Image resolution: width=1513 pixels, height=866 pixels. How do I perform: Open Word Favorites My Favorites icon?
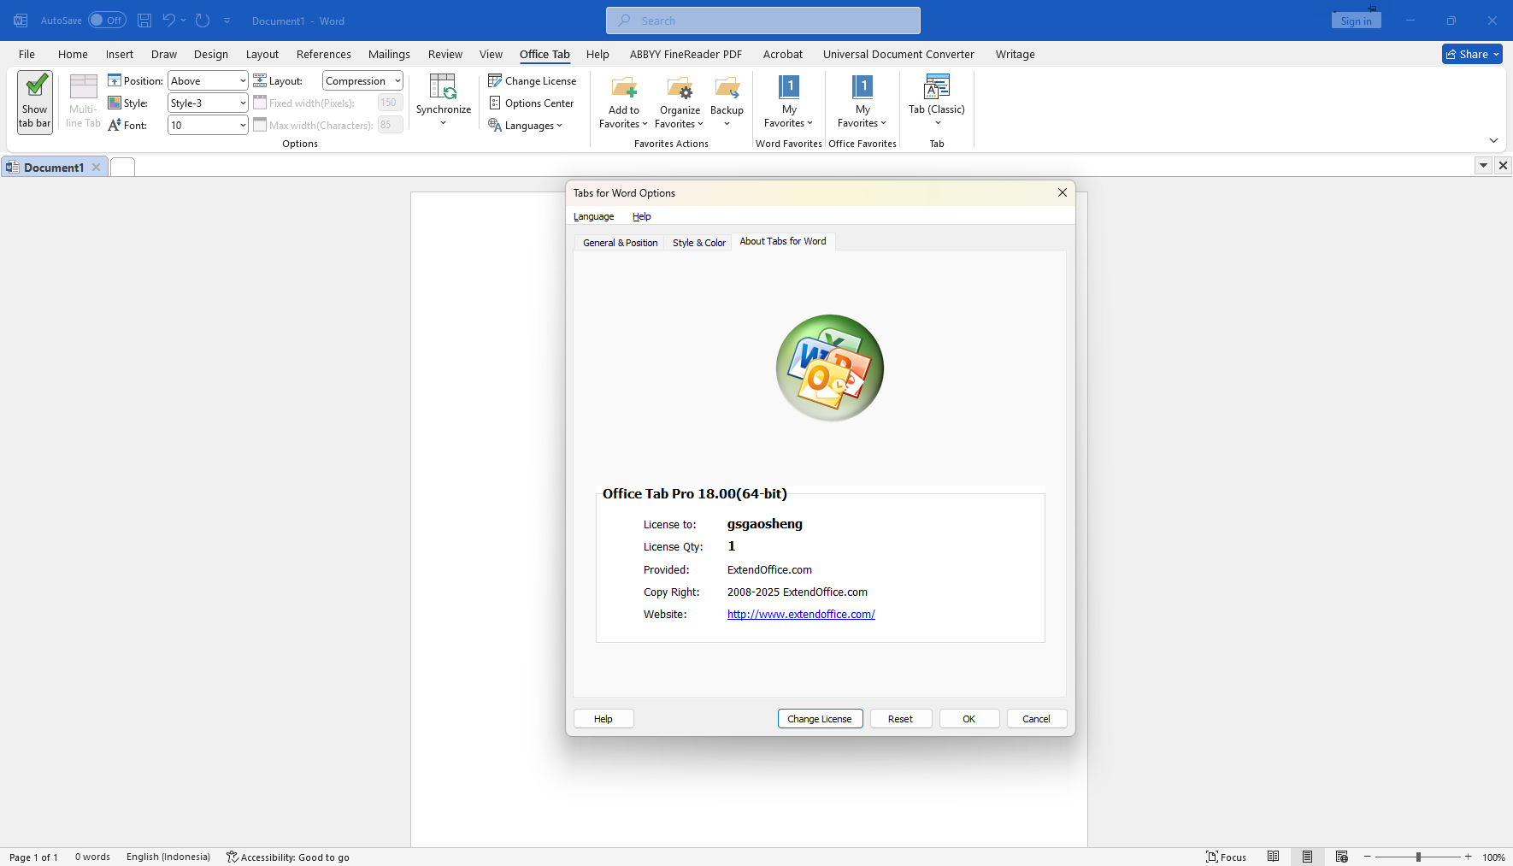click(788, 88)
